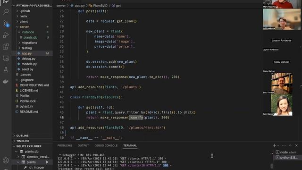Switch to the TERMINAL tab
This screenshot has width=302, height=170.
[130, 145]
